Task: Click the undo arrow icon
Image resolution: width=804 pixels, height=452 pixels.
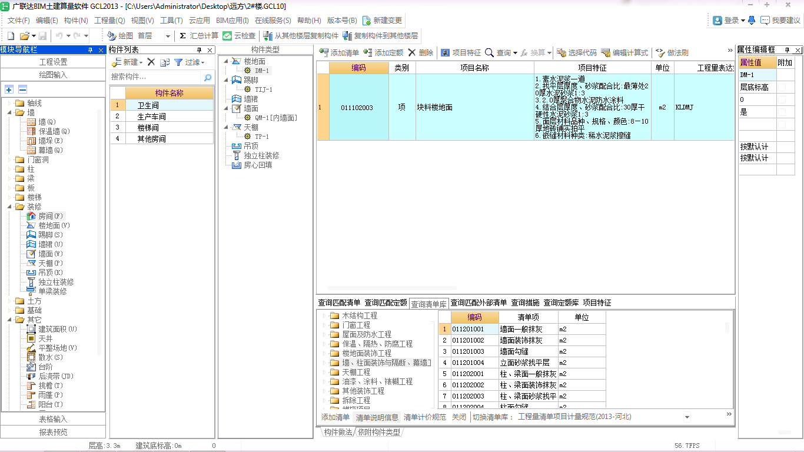Action: click(59, 36)
